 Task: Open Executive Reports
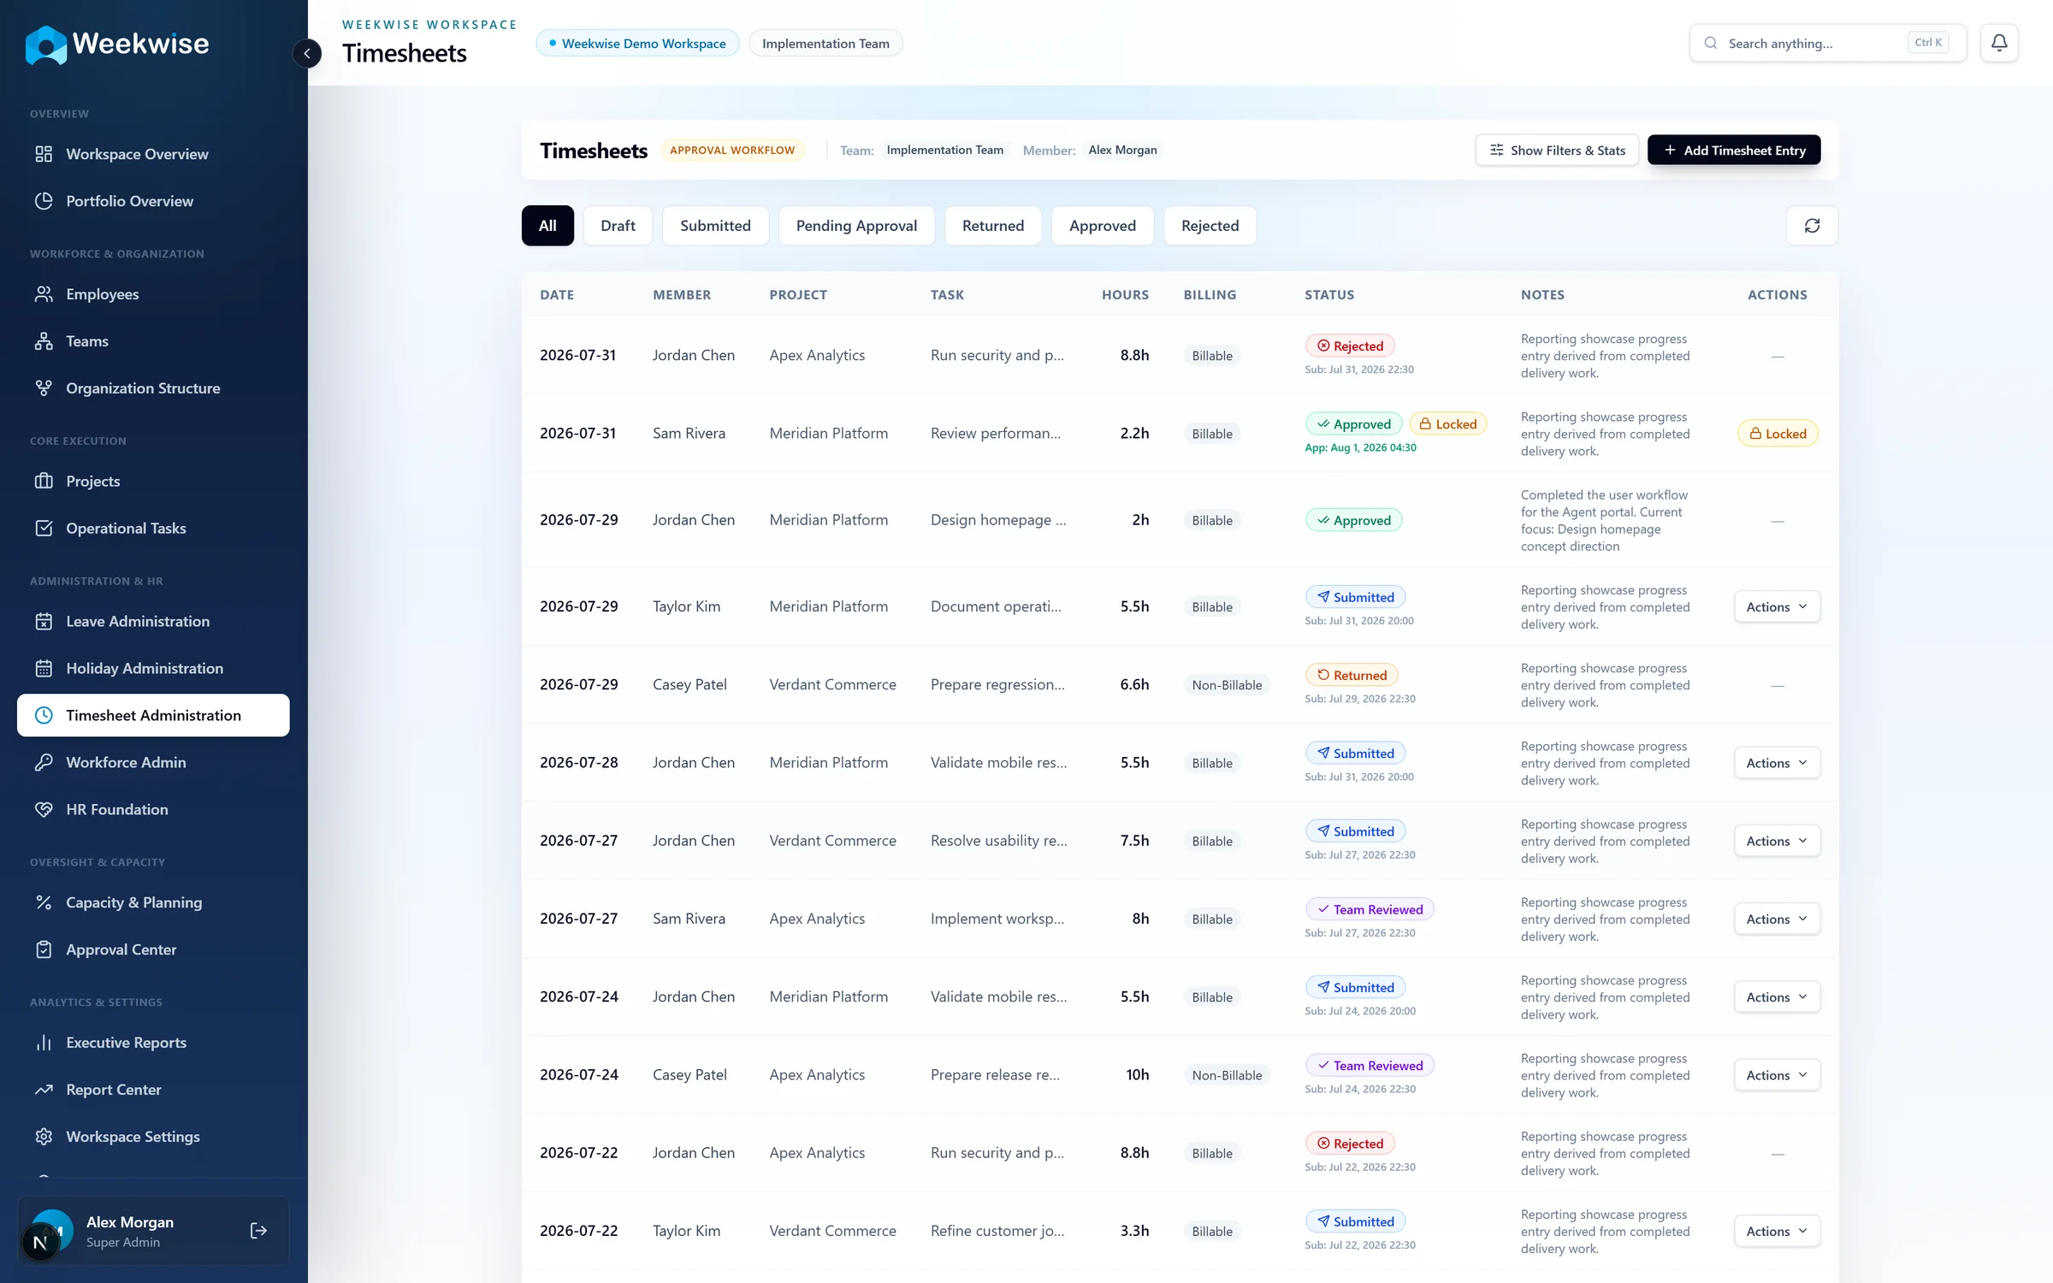pyautogui.click(x=153, y=1044)
